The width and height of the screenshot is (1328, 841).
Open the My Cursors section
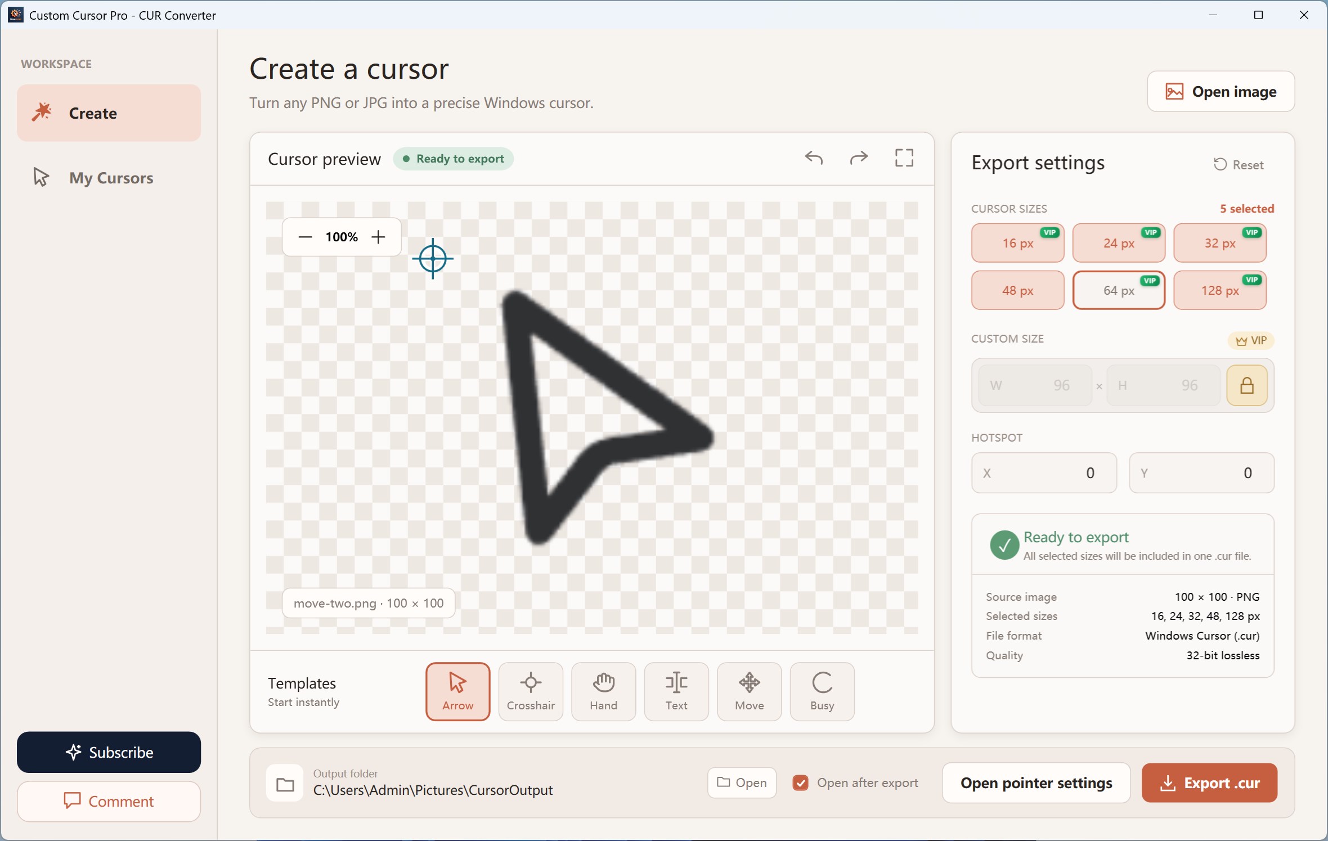click(109, 178)
